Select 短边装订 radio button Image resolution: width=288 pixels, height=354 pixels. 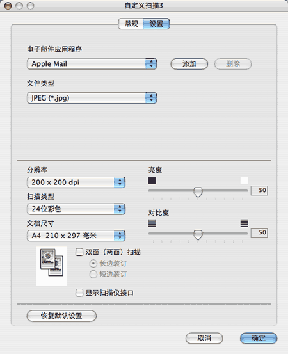click(x=93, y=275)
